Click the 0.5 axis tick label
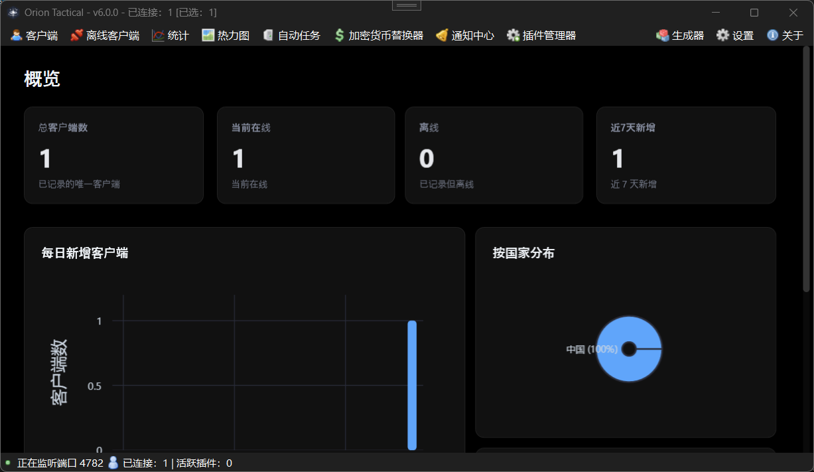 (x=94, y=386)
